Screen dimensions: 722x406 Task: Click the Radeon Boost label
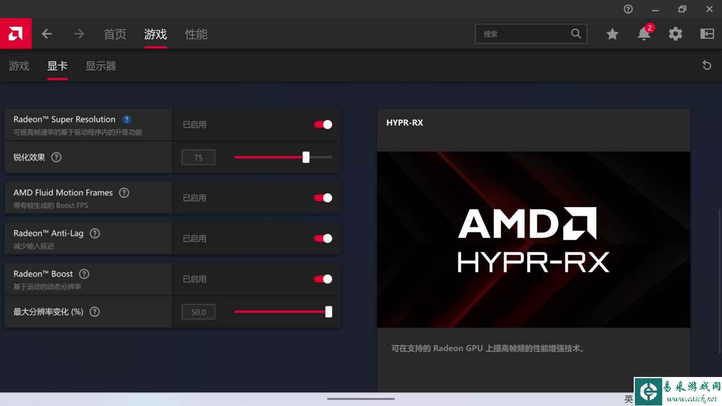[x=43, y=274]
